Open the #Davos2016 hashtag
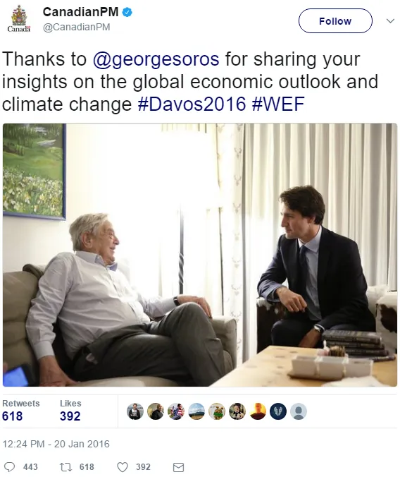 click(192, 104)
